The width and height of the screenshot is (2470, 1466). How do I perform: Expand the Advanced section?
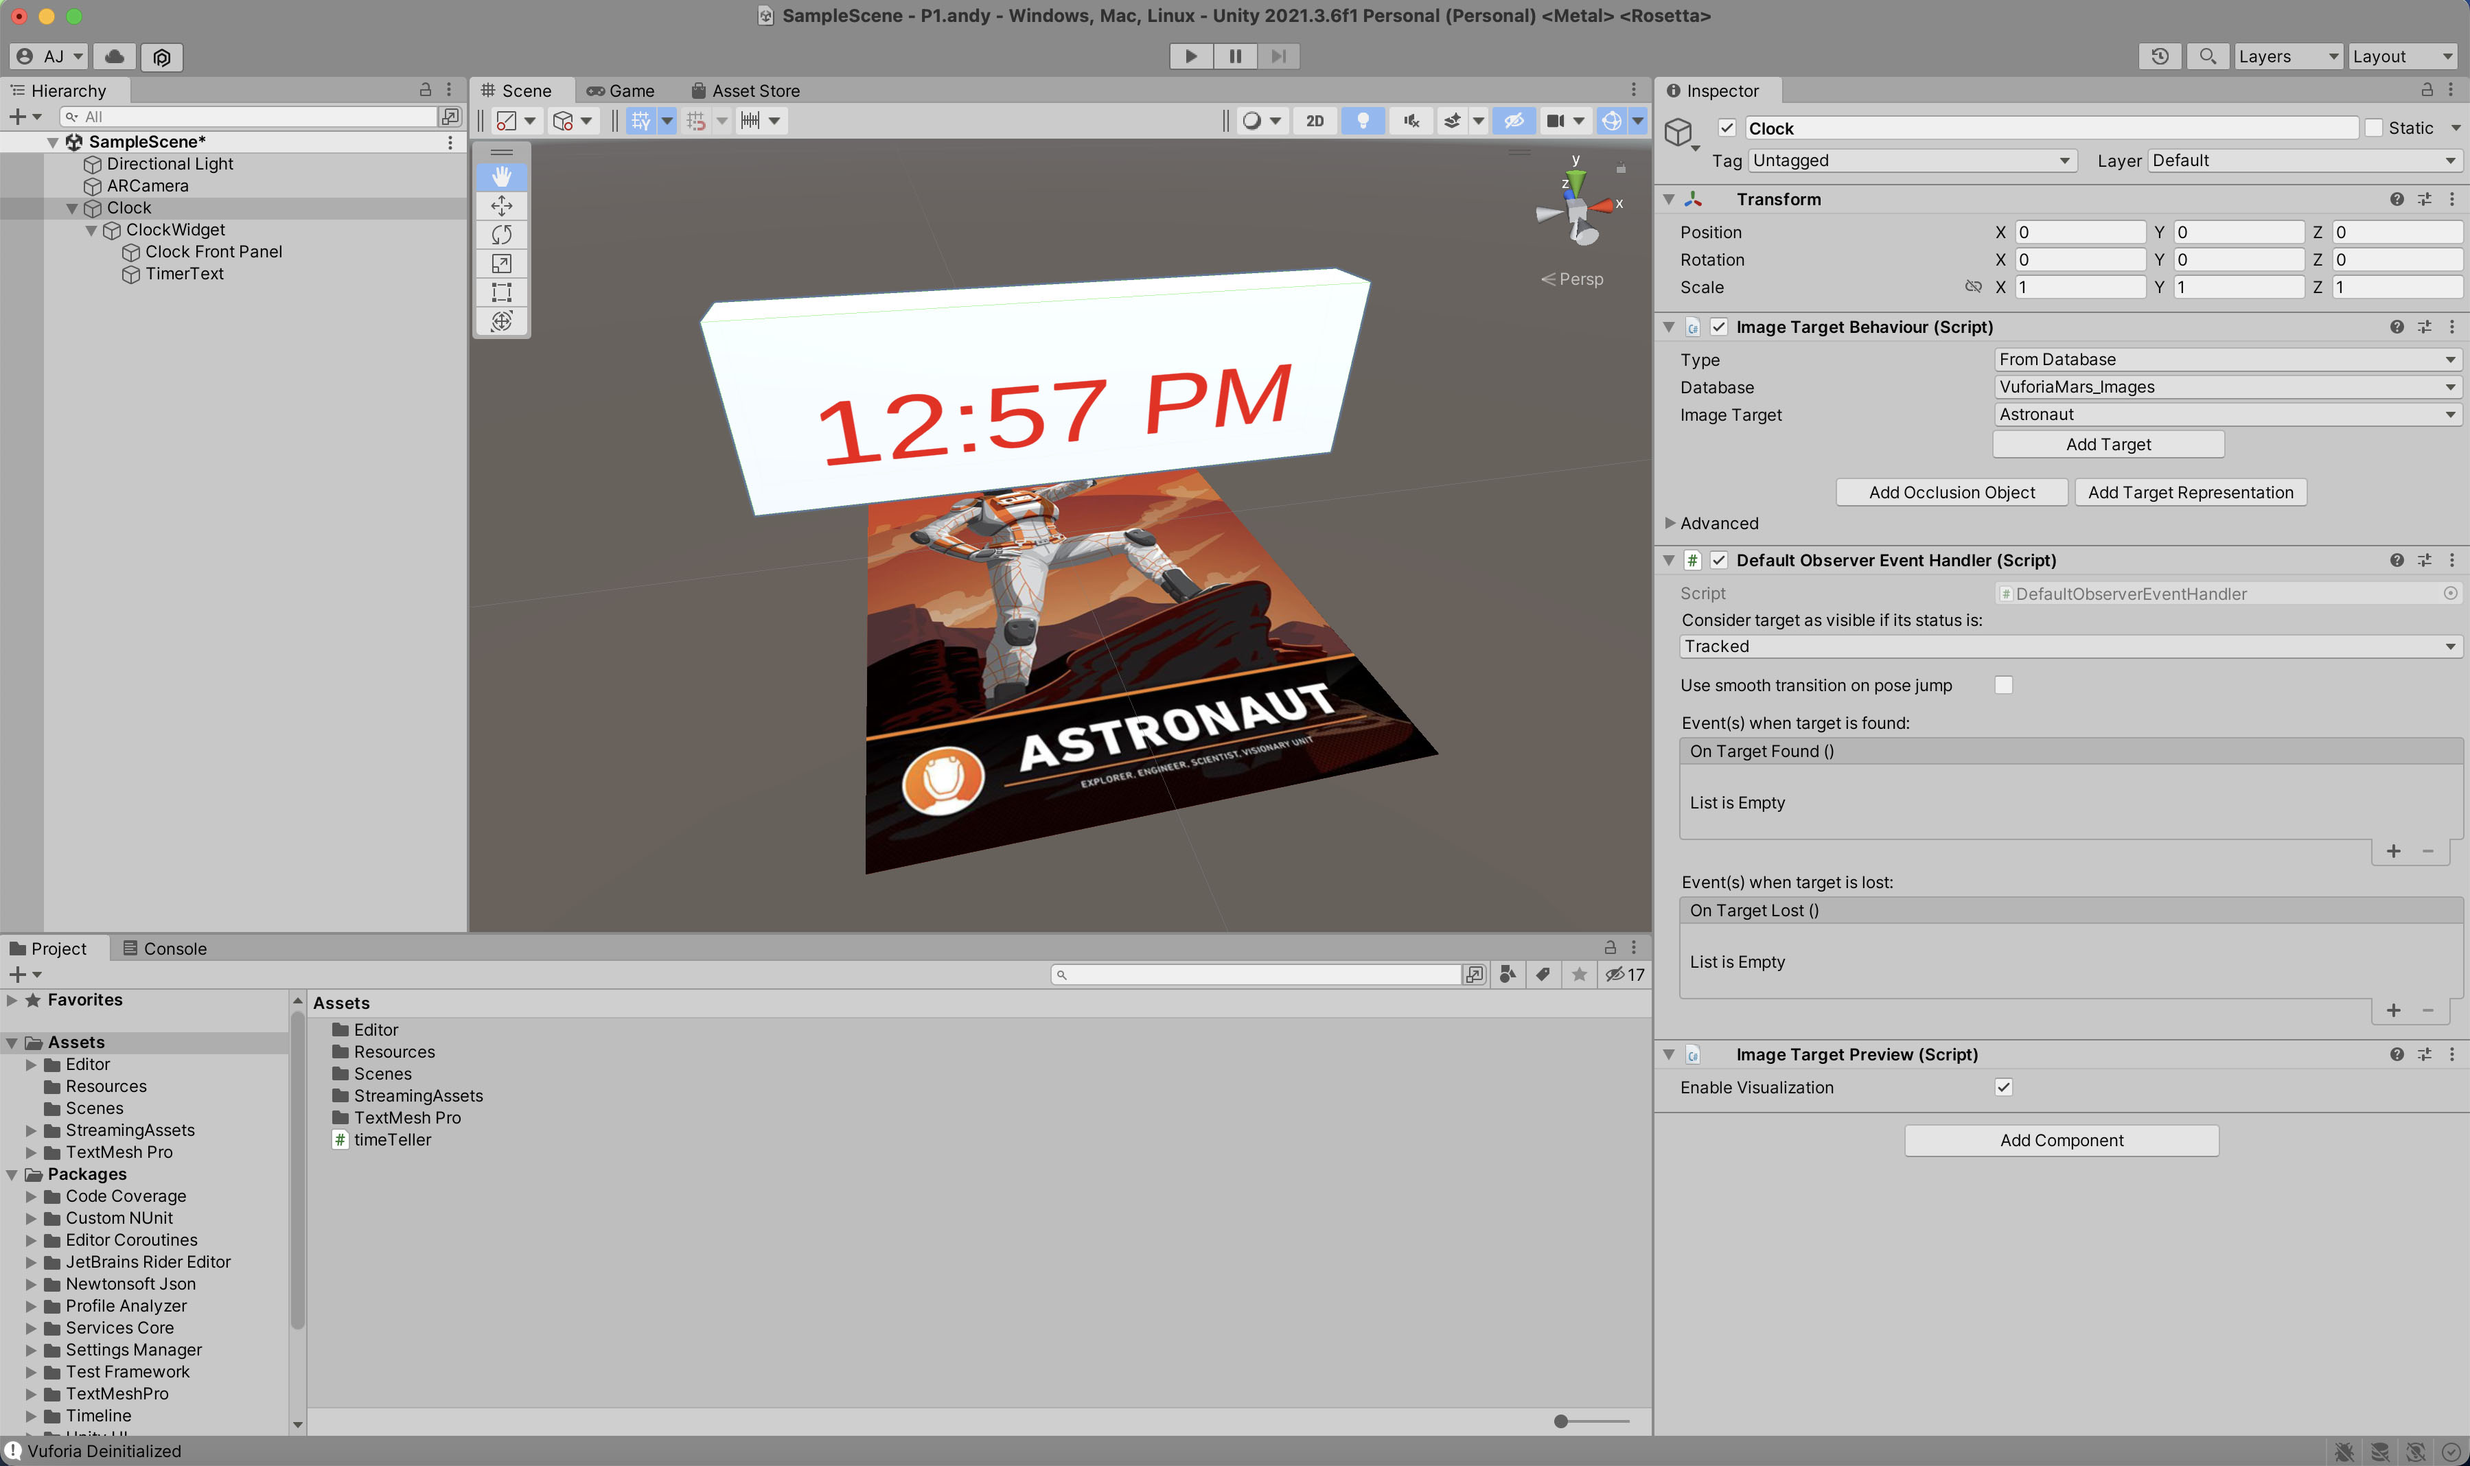coord(1670,524)
